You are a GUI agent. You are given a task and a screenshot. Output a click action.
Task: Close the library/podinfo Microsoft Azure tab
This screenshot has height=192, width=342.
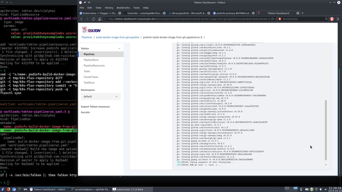click(x=209, y=13)
